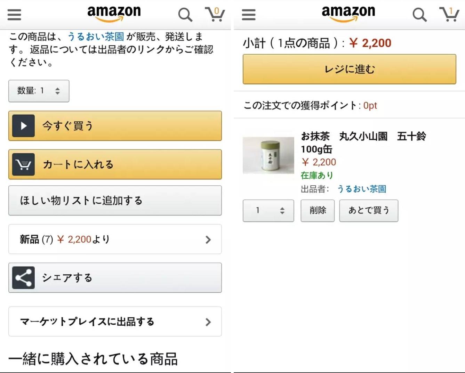
Task: Open the quantity selector in the cart
Action: [x=268, y=210]
